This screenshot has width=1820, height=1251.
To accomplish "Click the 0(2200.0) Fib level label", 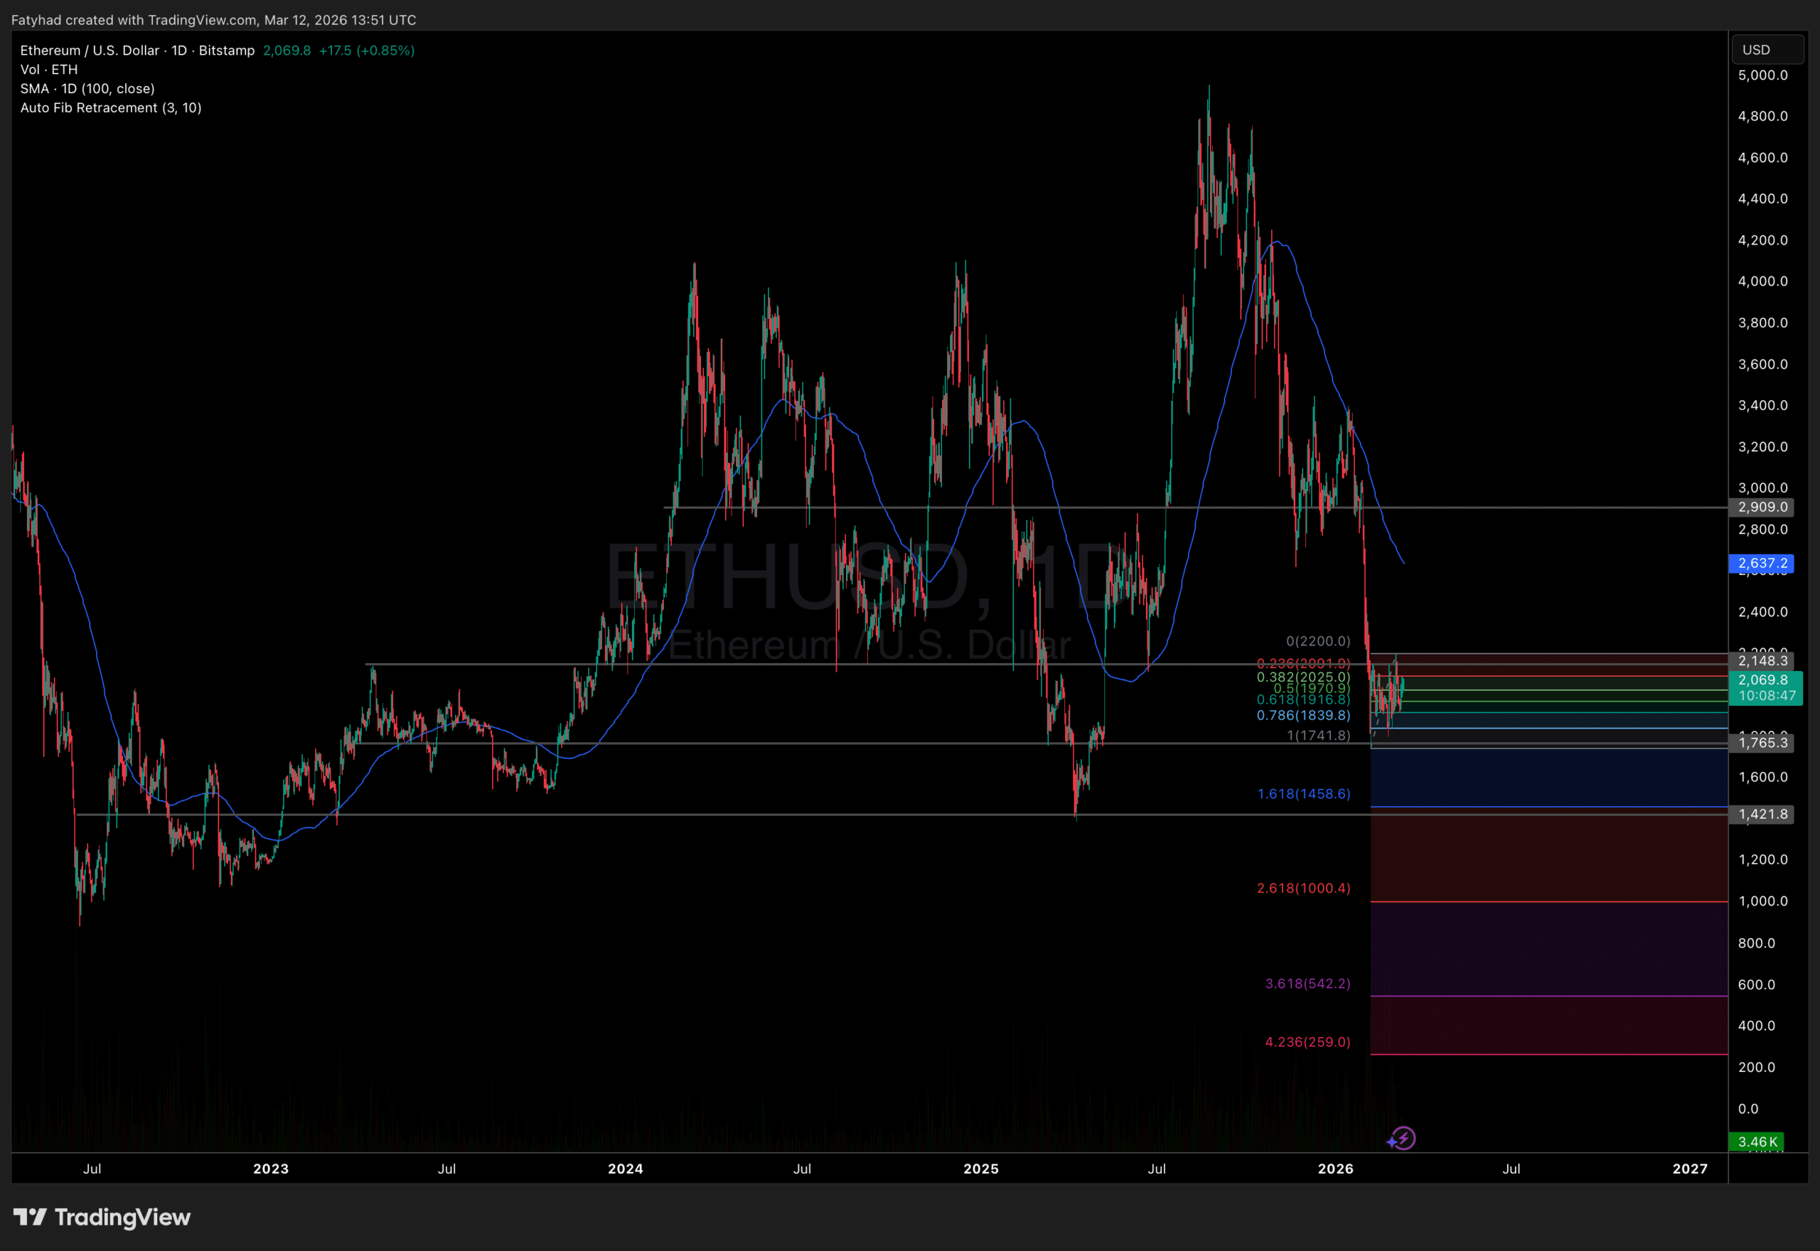I will pyautogui.click(x=1318, y=641).
